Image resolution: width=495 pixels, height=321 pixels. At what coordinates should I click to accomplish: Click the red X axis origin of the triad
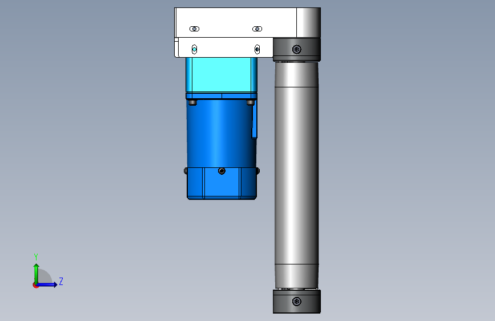coord(35,285)
